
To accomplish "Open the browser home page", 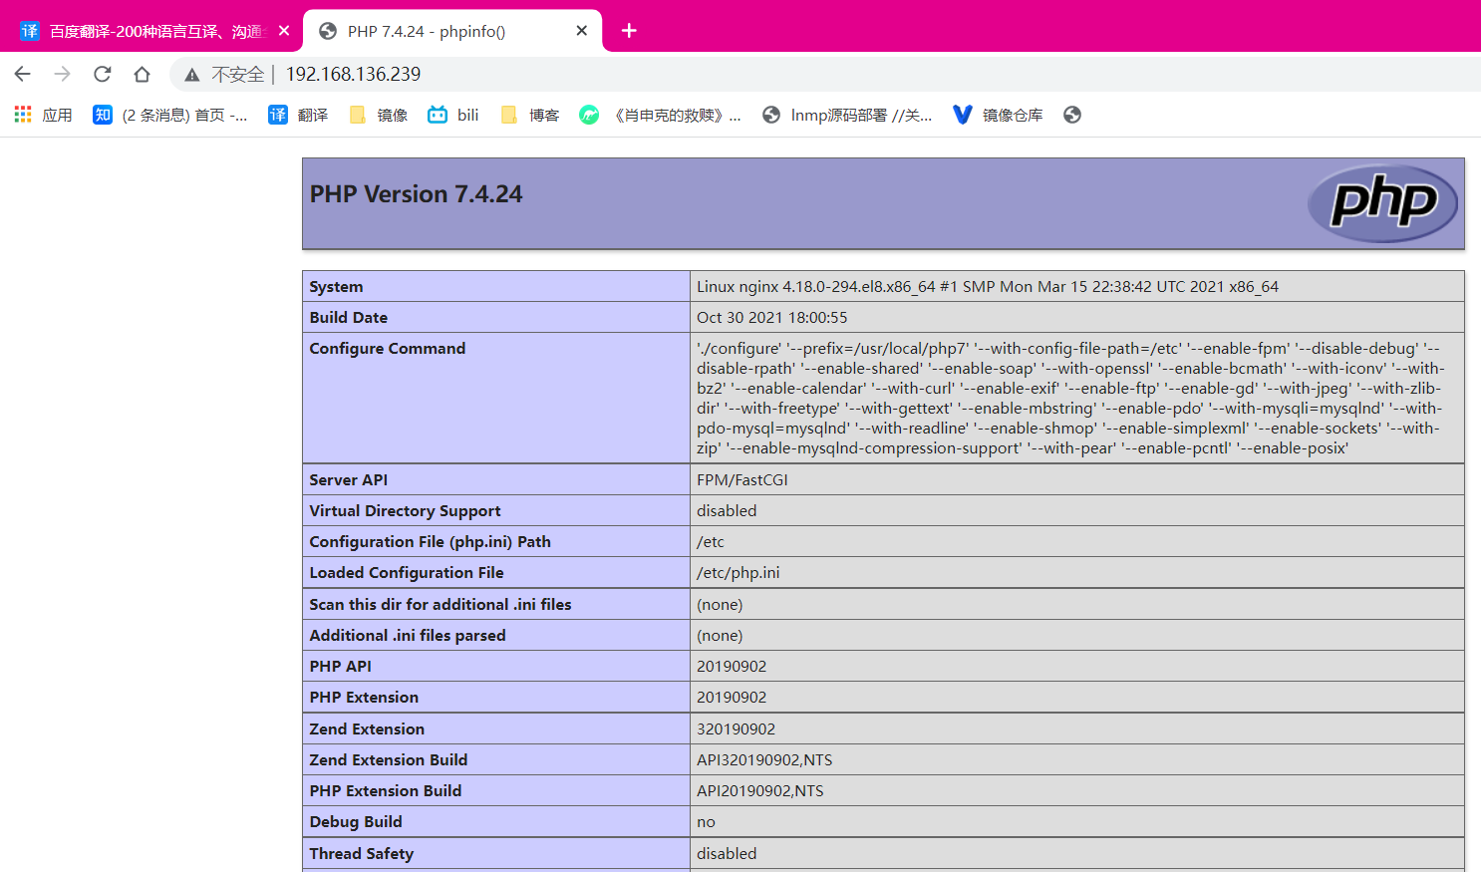I will point(143,74).
